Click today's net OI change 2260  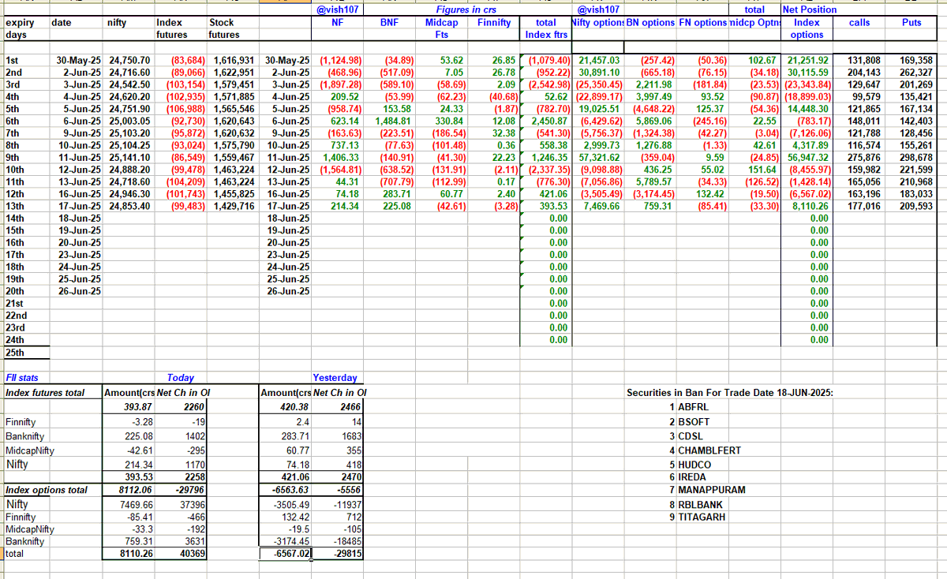tap(194, 406)
